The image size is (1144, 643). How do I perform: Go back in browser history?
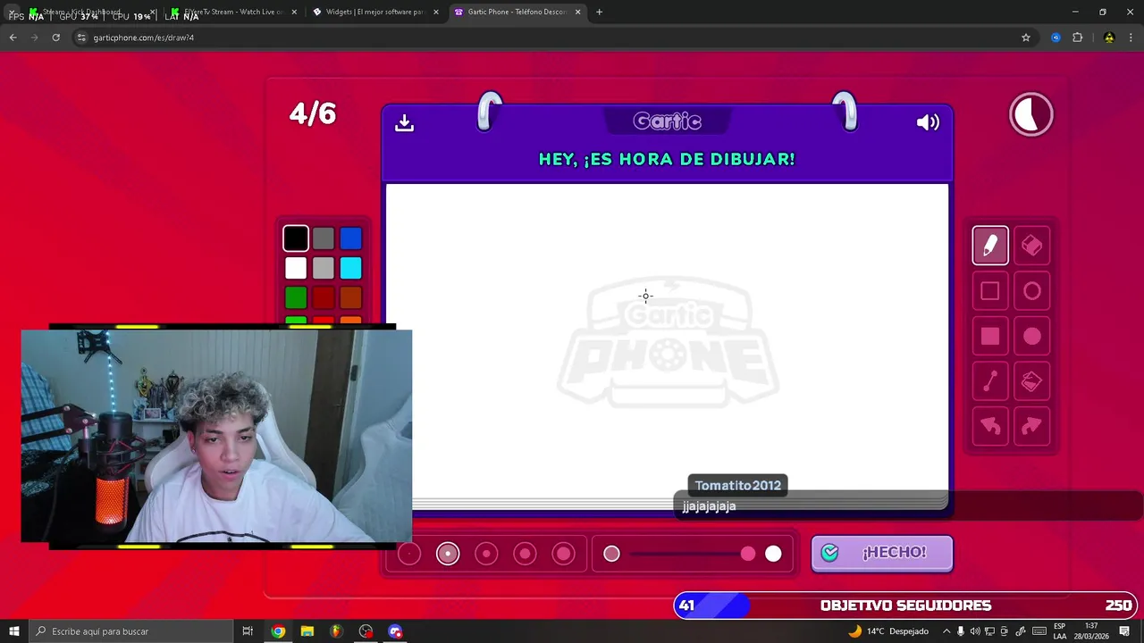[x=13, y=38]
